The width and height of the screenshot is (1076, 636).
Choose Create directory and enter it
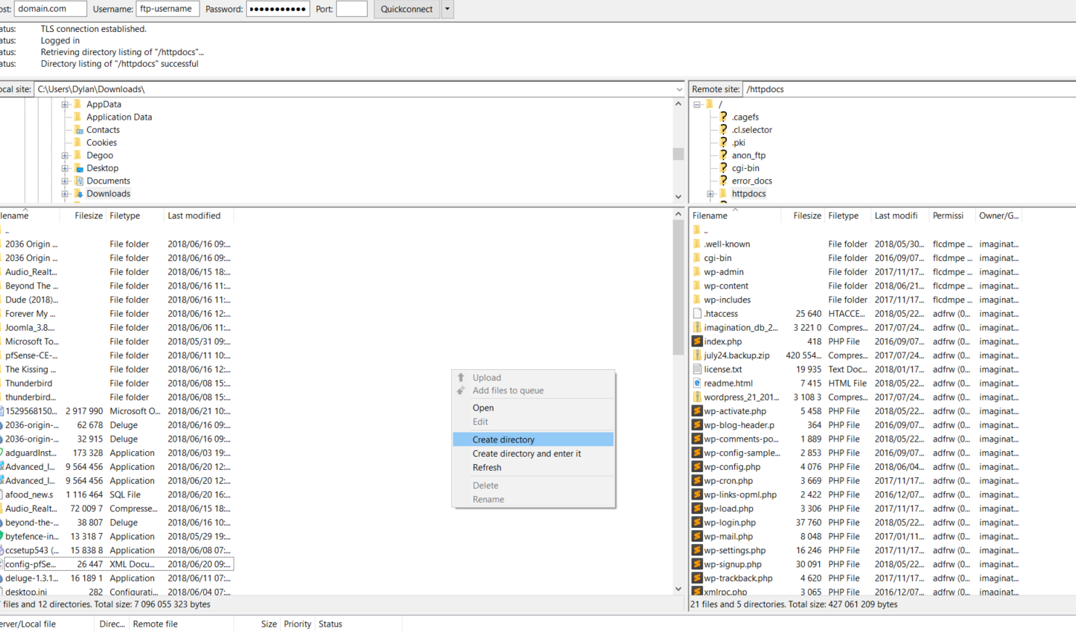click(x=533, y=453)
